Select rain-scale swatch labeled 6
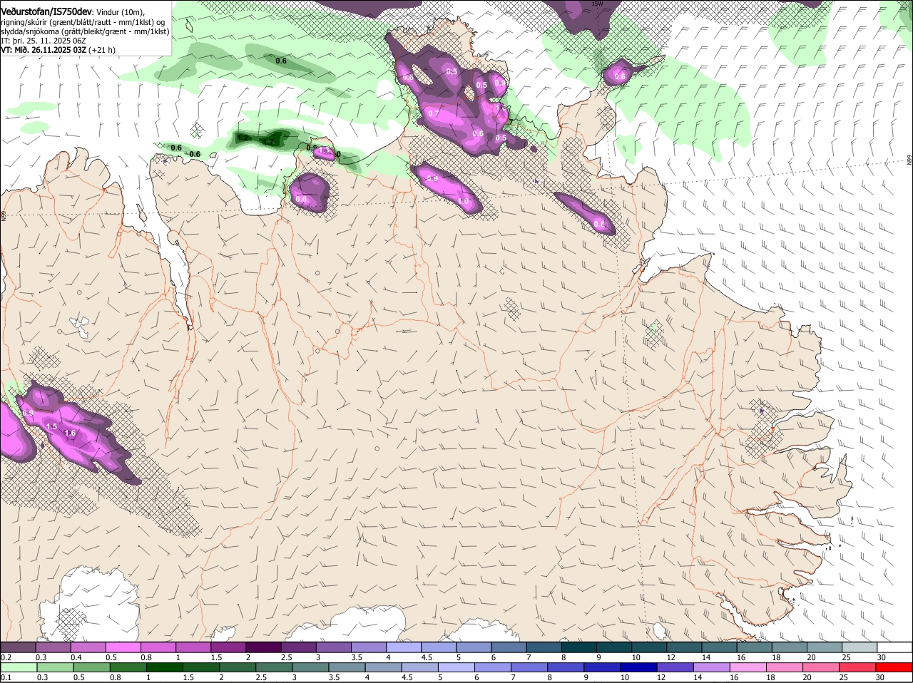This screenshot has width=913, height=683. 493,667
